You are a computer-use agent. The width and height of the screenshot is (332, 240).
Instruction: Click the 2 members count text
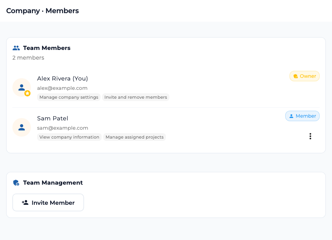[28, 58]
